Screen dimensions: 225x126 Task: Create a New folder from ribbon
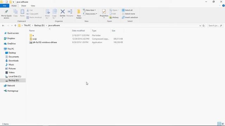(x=79, y=14)
